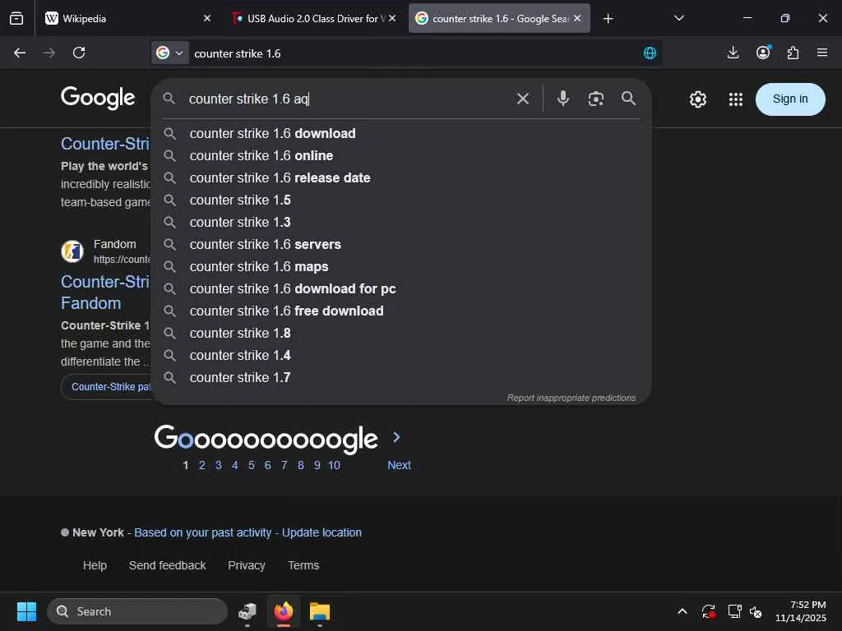Open the Terms footer link
This screenshot has height=631, width=842.
click(303, 565)
